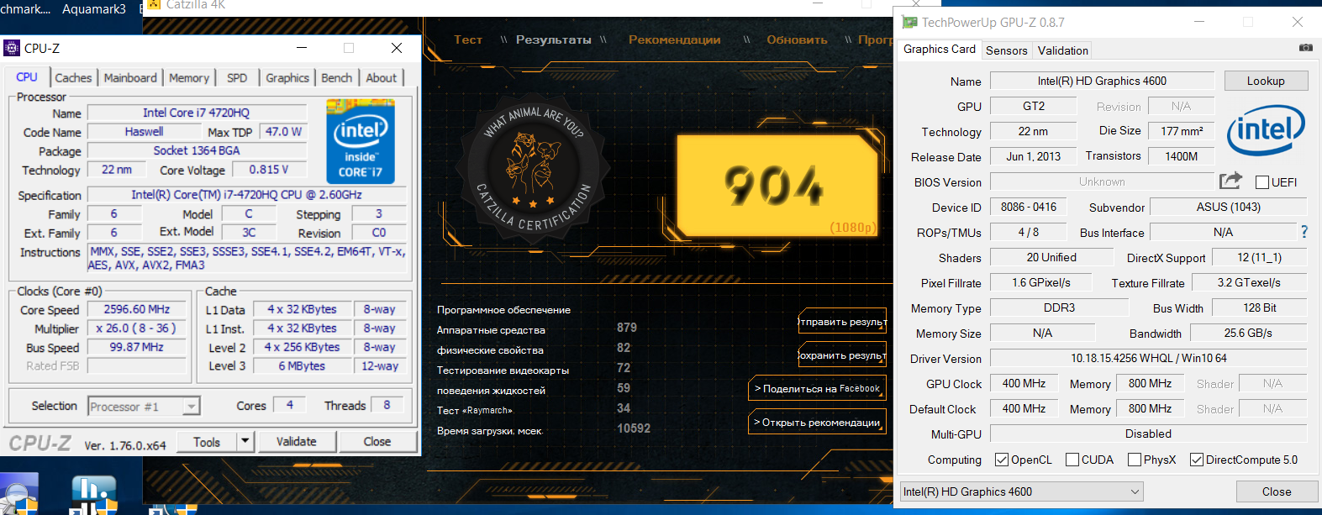Click the Intel logo in GPU-Z
Viewport: 1322px width, 515px height.
click(1266, 130)
